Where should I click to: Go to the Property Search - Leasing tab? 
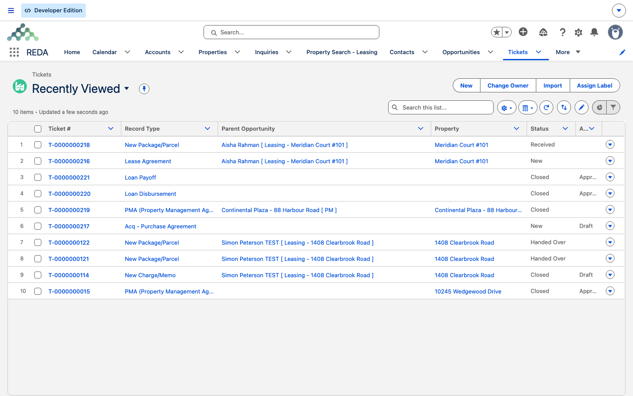342,52
